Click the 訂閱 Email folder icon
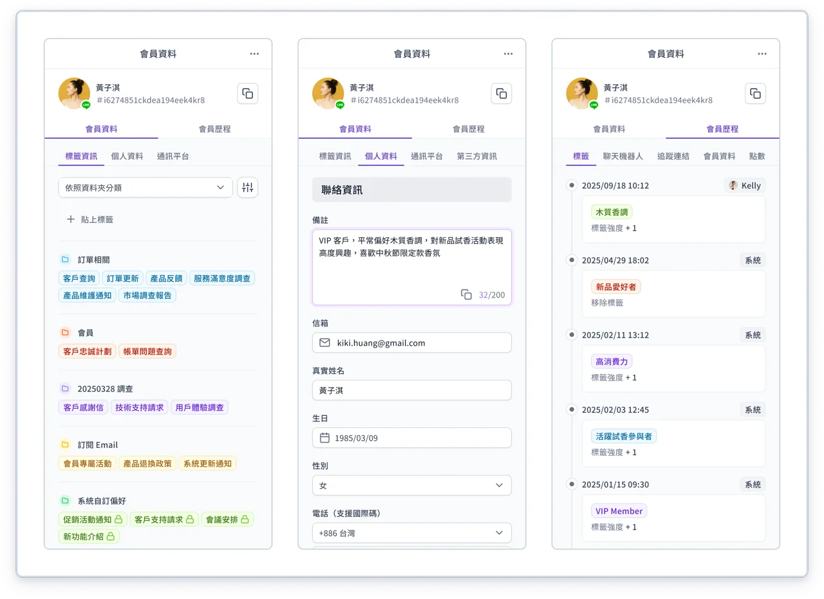 (65, 444)
